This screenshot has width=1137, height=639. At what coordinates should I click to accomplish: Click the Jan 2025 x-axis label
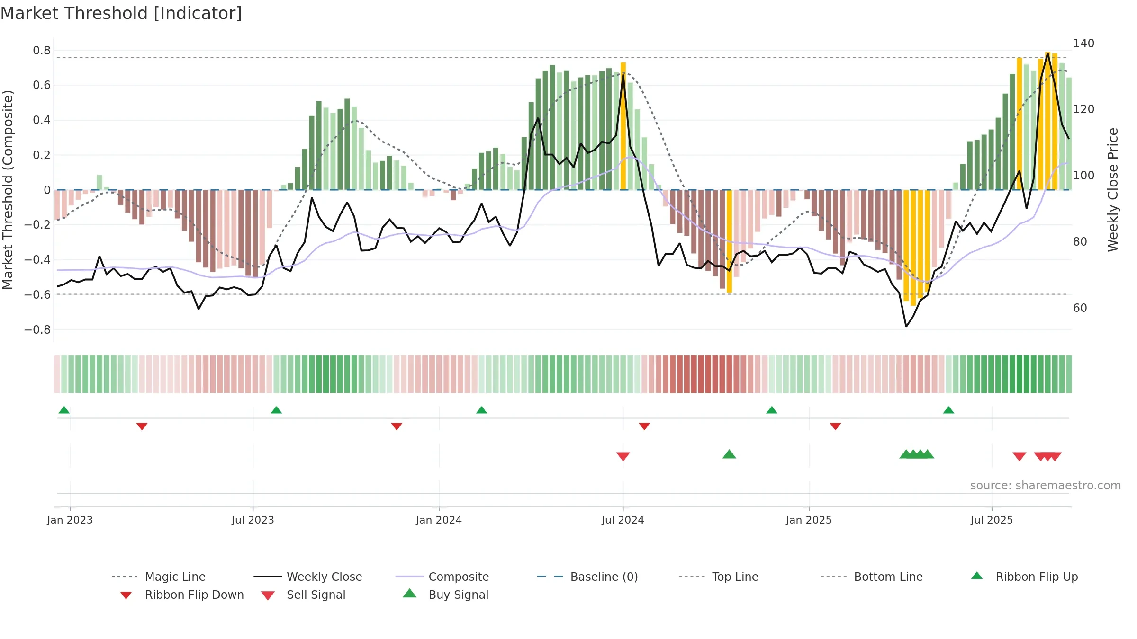pyautogui.click(x=809, y=520)
